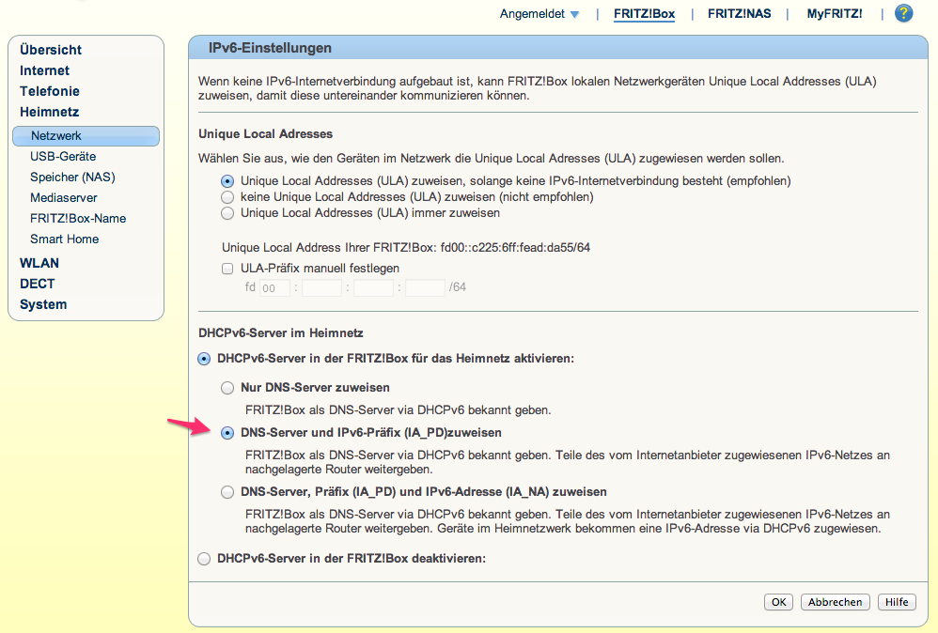The height and width of the screenshot is (633, 938).
Task: Click the Abbrechen button
Action: (x=835, y=602)
